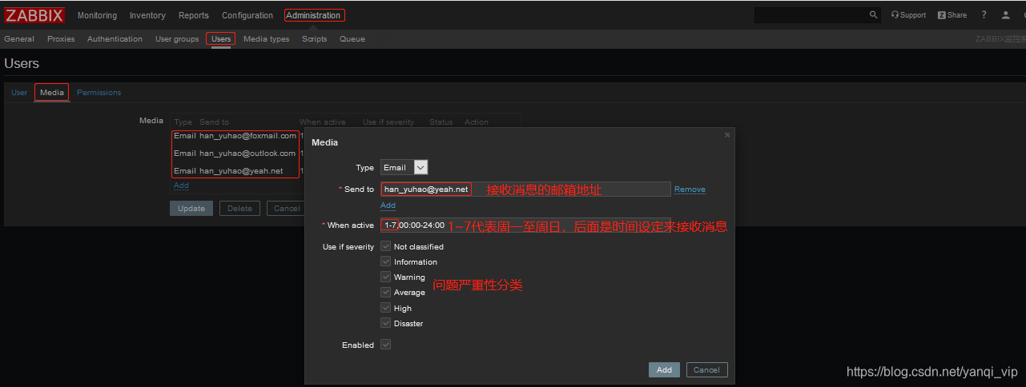Open the help question mark icon
This screenshot has width=1026, height=387.
tap(984, 15)
